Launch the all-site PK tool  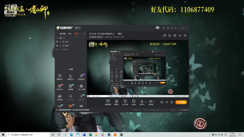[59, 87]
